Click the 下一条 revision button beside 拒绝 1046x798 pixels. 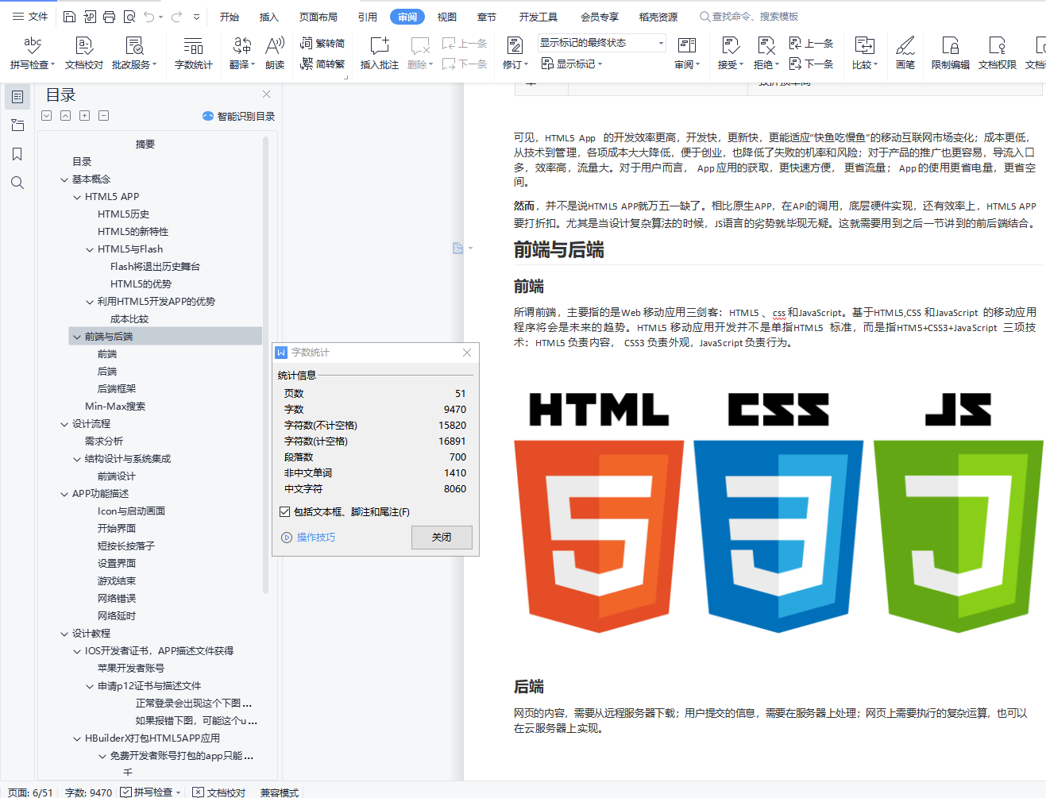click(811, 64)
